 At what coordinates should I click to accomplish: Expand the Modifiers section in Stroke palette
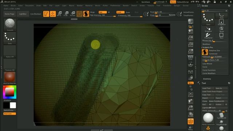206,44
